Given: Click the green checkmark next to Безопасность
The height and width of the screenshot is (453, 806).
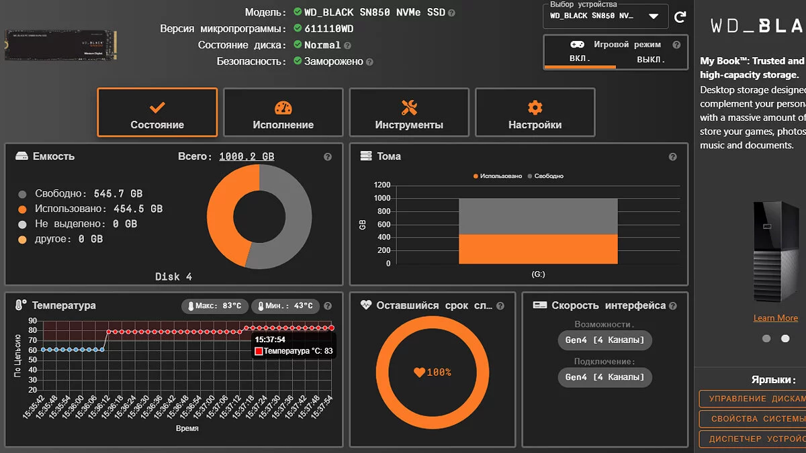Looking at the screenshot, I should point(298,61).
